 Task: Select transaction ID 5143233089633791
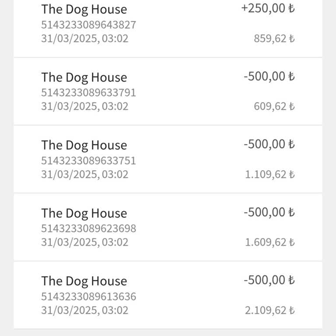coord(88,93)
